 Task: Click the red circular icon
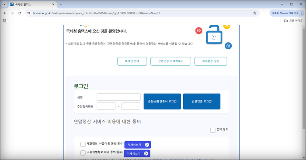click(199, 31)
